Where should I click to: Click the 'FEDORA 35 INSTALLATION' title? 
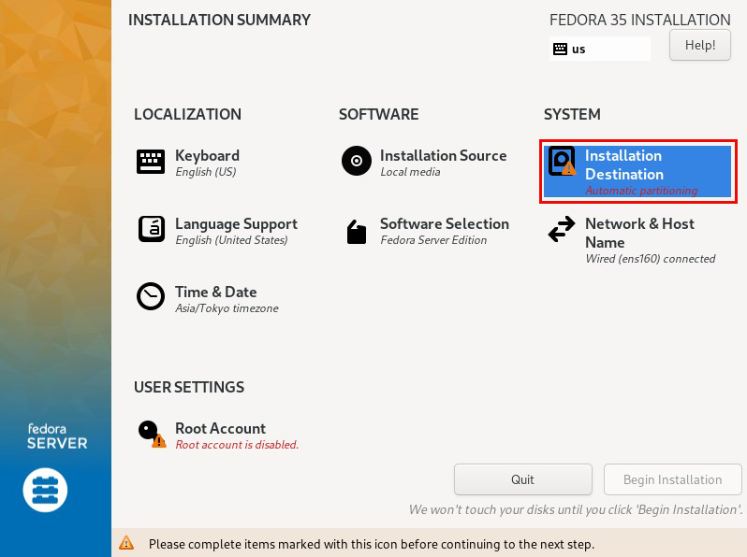click(639, 20)
